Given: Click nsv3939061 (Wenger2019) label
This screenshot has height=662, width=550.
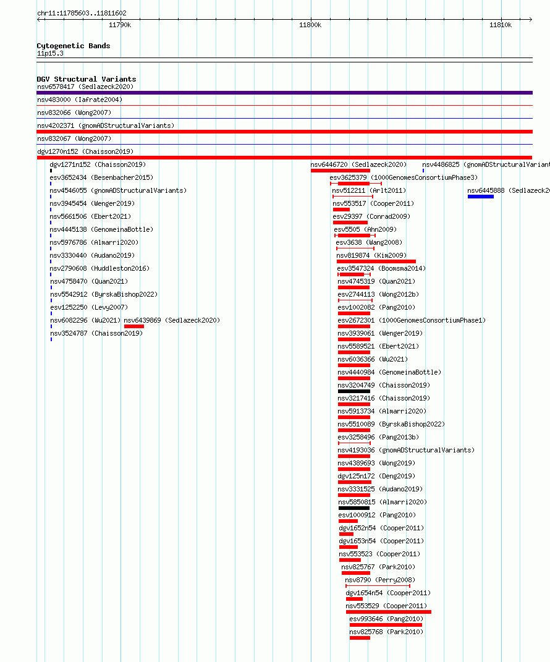Looking at the screenshot, I should click(x=380, y=334).
